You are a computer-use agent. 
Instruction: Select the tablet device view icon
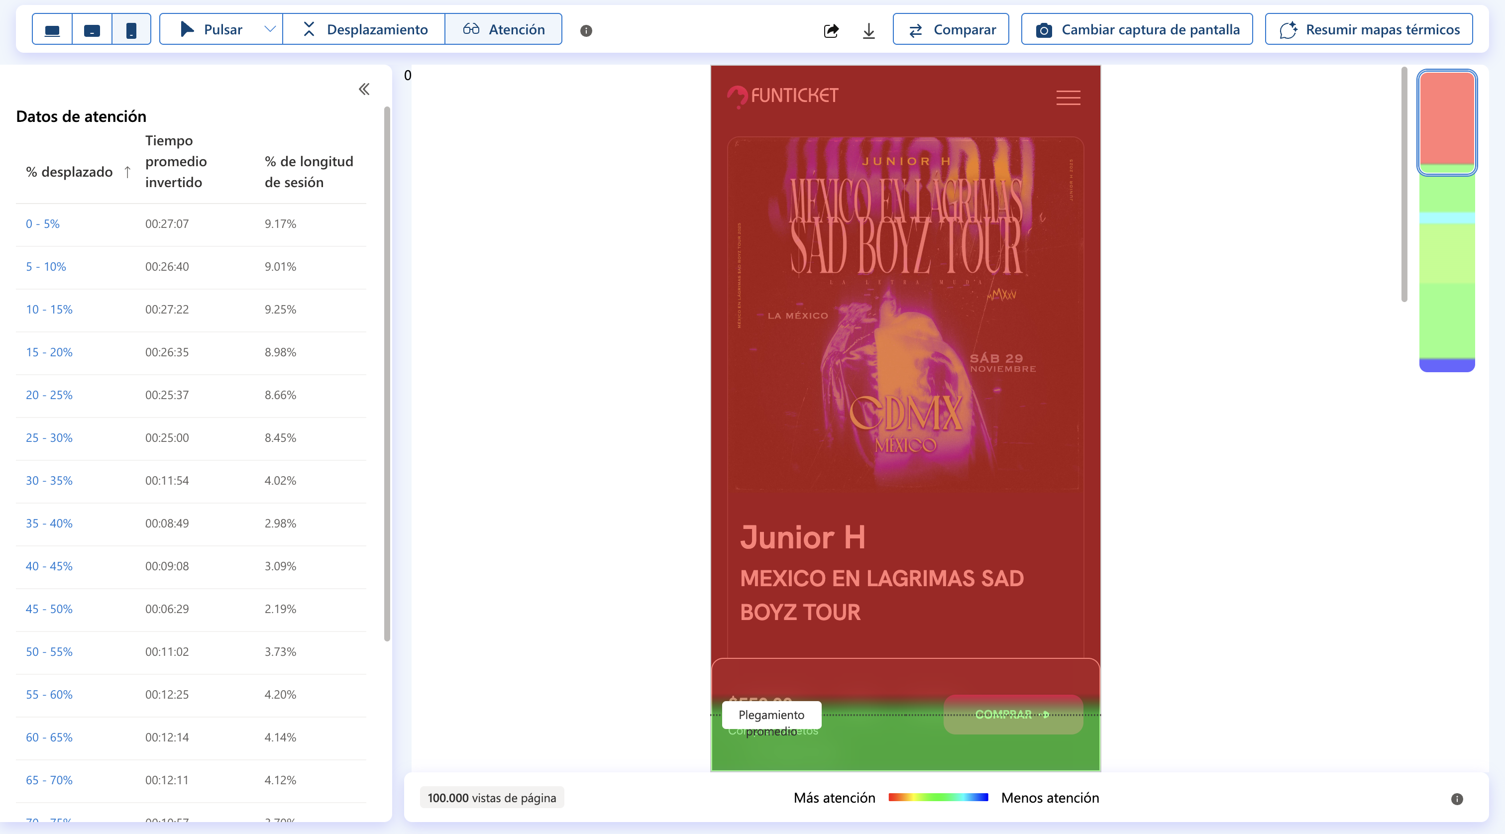[x=92, y=30]
